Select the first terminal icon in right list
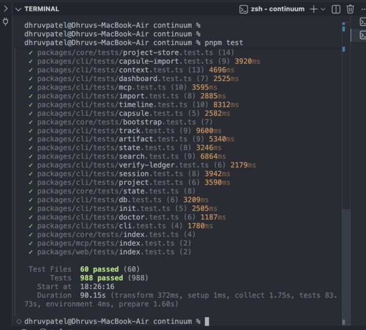 (363, 22)
